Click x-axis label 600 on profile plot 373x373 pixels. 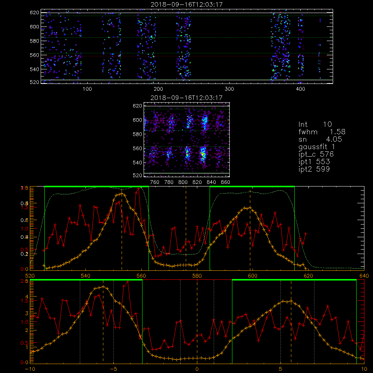(253, 276)
